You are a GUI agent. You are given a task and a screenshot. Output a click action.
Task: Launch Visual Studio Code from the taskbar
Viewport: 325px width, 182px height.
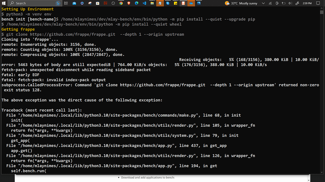(x=144, y=3)
